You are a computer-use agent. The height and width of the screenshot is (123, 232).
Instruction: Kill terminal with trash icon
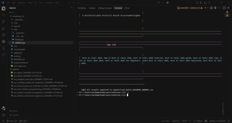215,8
